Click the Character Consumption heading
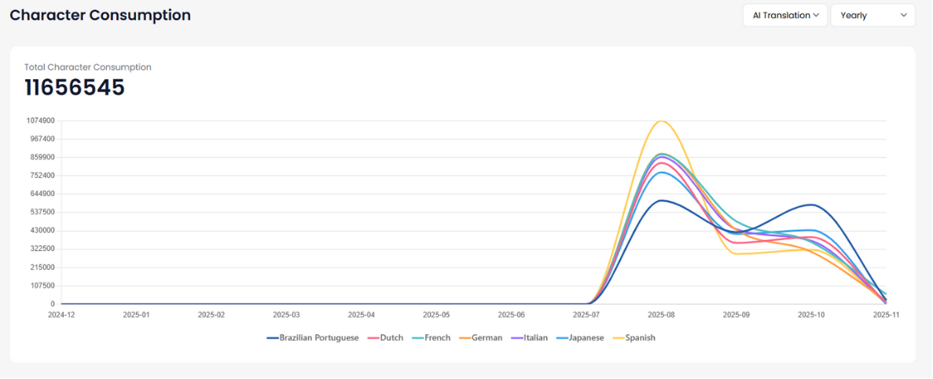Screen dimensions: 933x379 click(x=100, y=16)
